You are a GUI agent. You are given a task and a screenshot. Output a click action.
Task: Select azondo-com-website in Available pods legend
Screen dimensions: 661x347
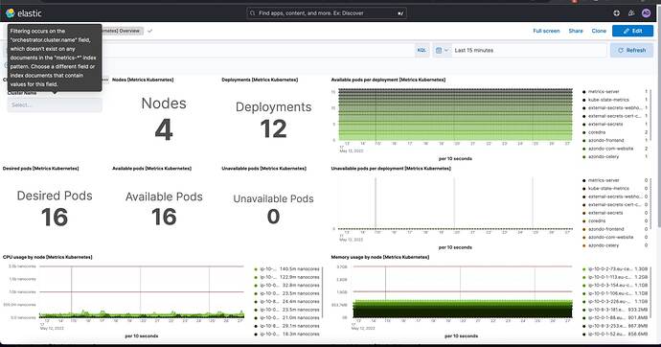pyautogui.click(x=611, y=149)
